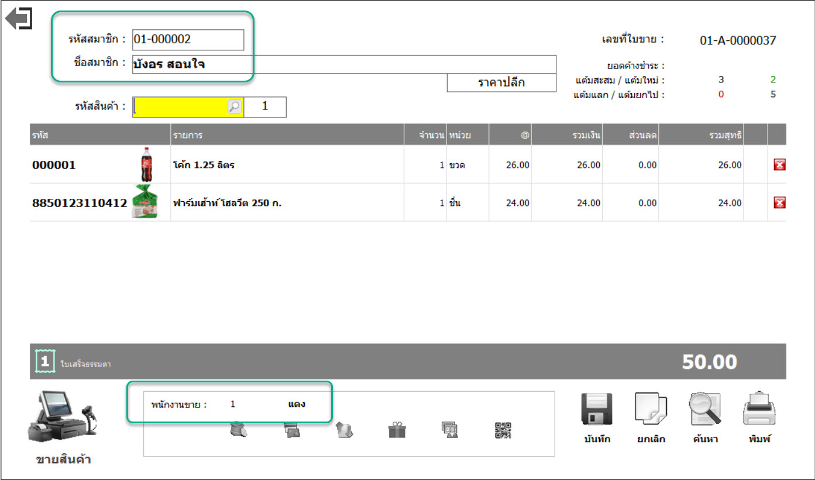Click the gift box icon
815x480 pixels.
(397, 431)
